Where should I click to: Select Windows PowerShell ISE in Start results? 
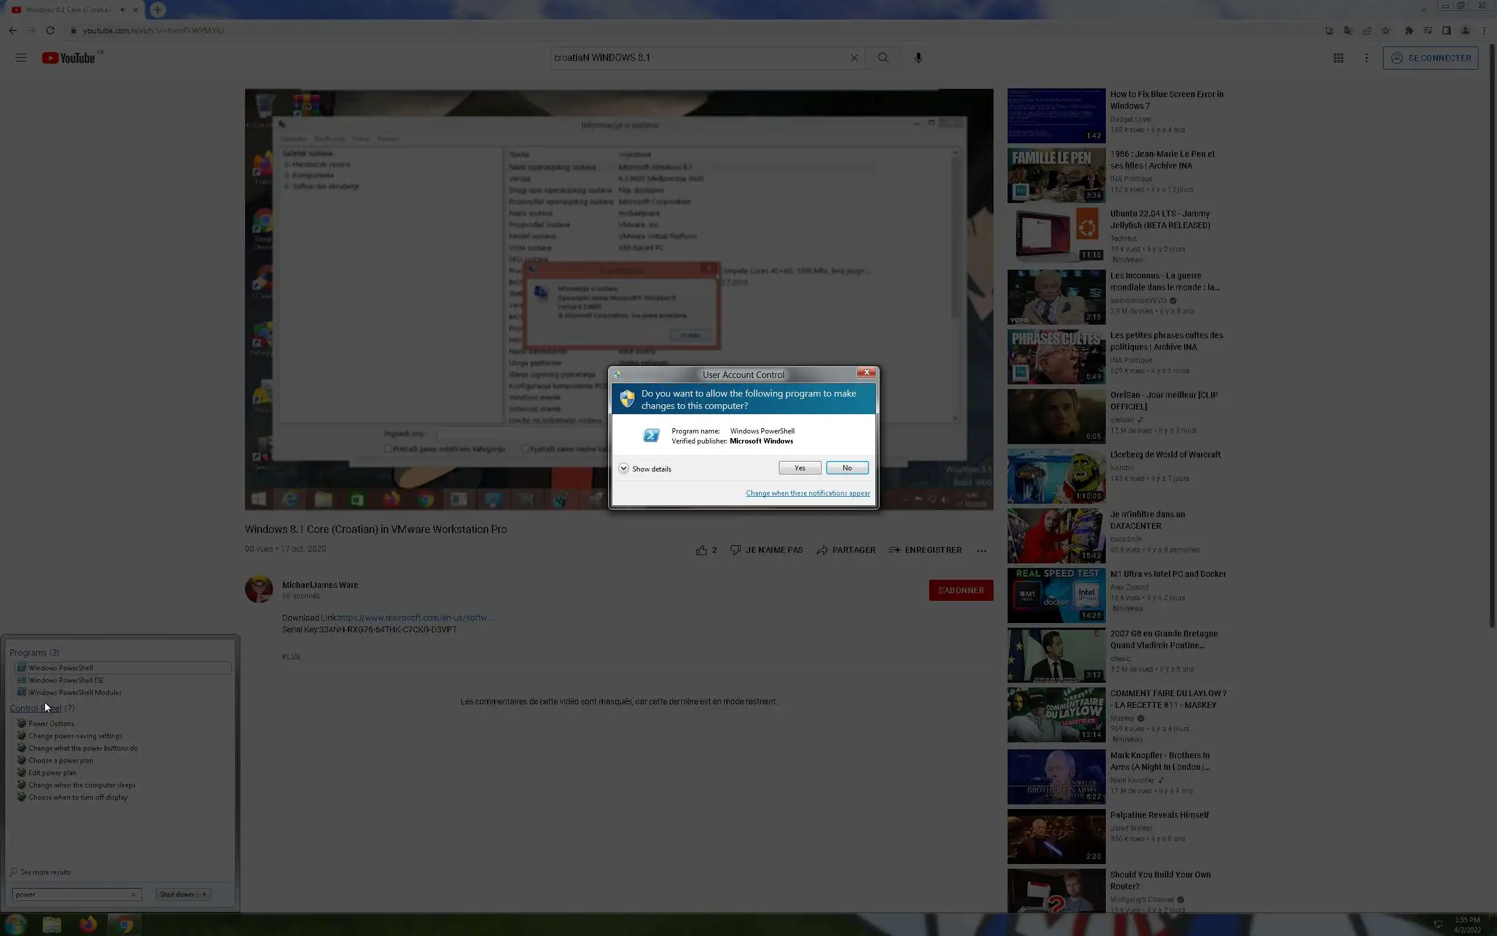[x=65, y=680]
